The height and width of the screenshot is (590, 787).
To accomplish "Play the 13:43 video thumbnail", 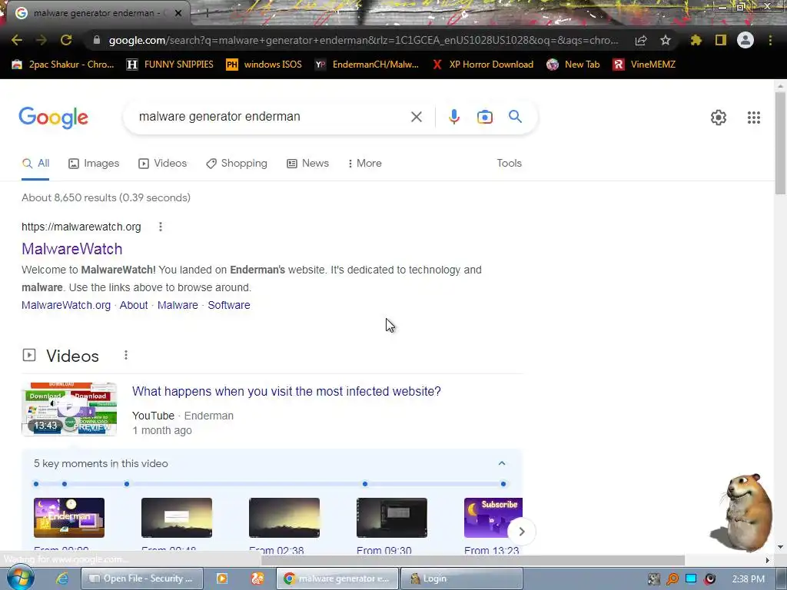I will coord(69,409).
